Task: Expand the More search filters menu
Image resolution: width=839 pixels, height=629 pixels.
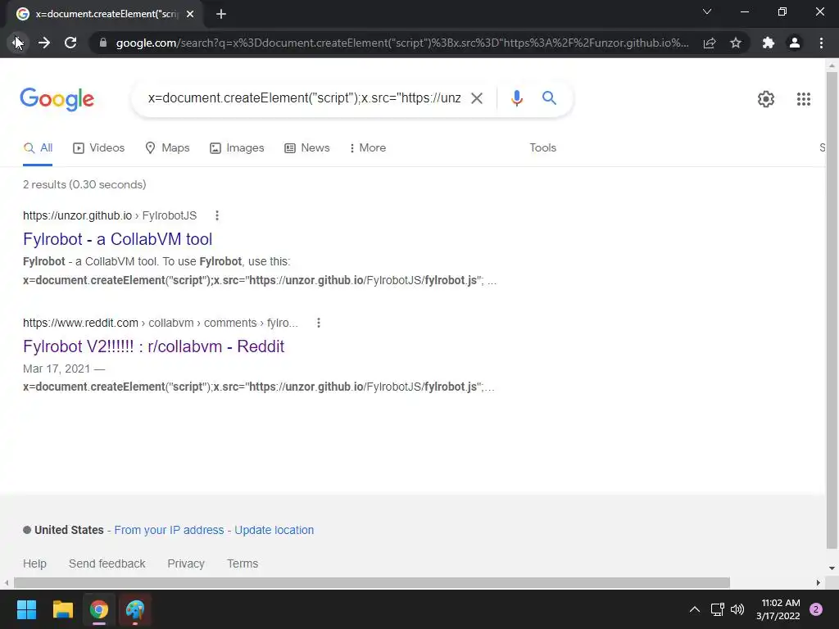Action: coord(368,147)
